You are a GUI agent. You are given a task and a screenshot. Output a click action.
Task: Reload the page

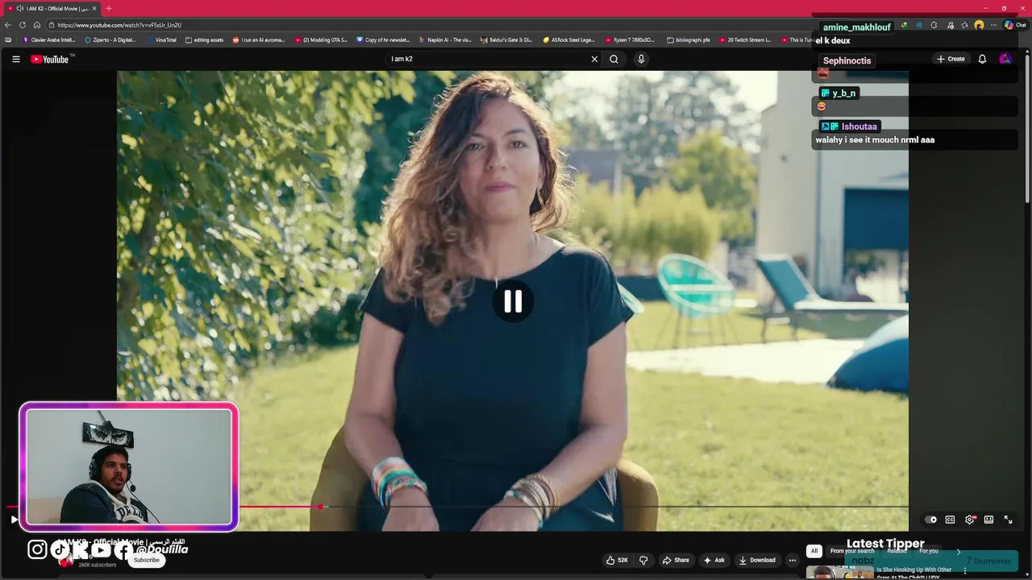pos(23,25)
